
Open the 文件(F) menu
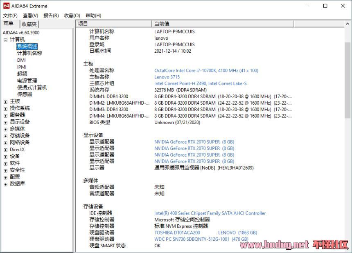tap(10, 16)
